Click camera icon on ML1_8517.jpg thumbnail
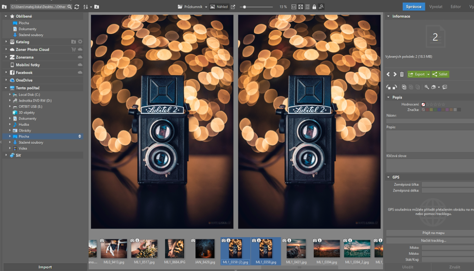 tap(132, 240)
